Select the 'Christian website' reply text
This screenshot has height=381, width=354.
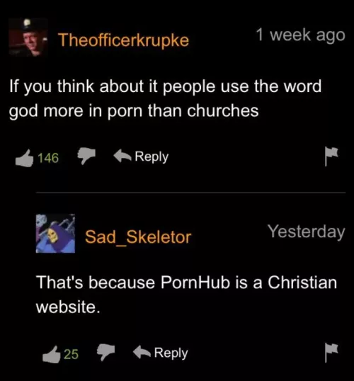click(x=187, y=295)
